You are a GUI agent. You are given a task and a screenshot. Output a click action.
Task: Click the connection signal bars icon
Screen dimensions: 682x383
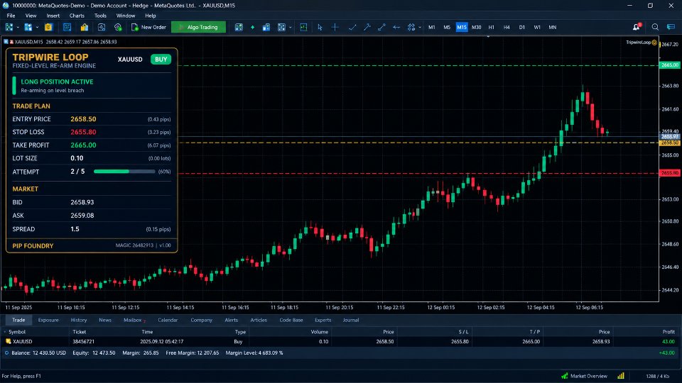621,376
